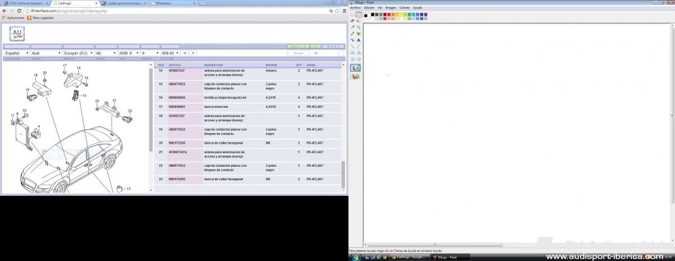Open the Windows Start orb
Viewport: 675px width, 261px height.
pyautogui.click(x=355, y=257)
